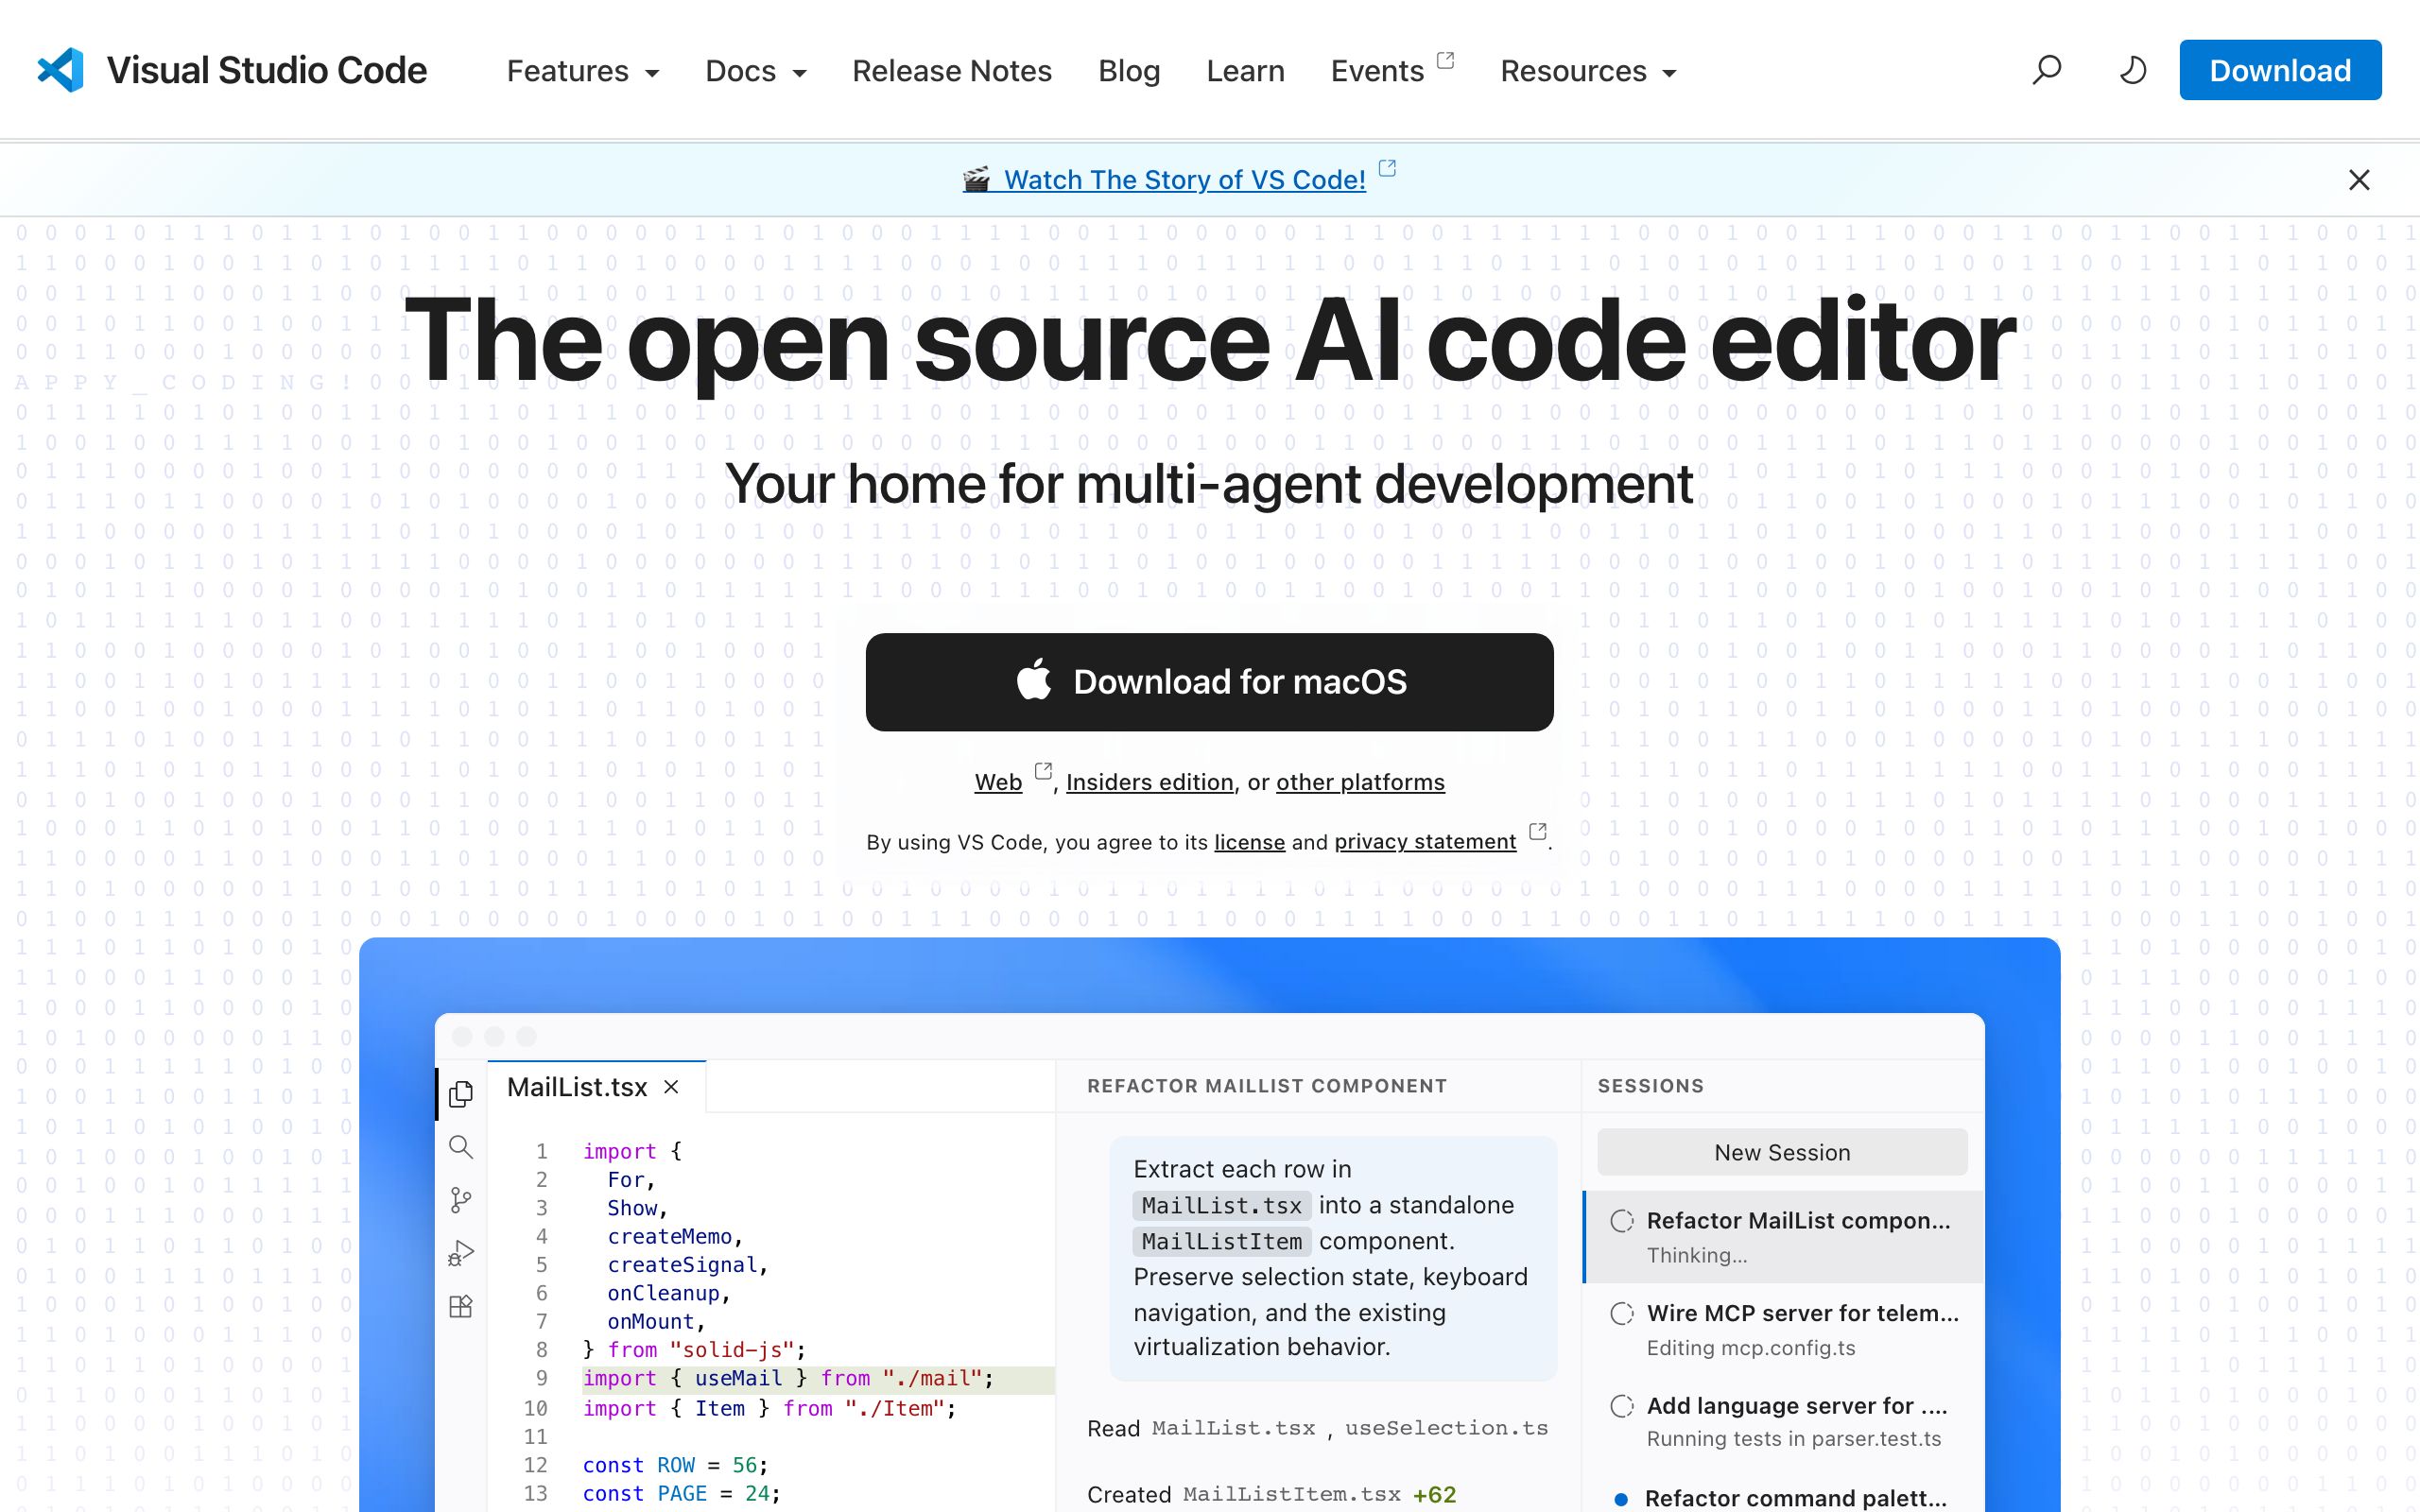Click spinner icon beside Wire MCP server session
The height and width of the screenshot is (1512, 2420).
[x=1622, y=1313]
